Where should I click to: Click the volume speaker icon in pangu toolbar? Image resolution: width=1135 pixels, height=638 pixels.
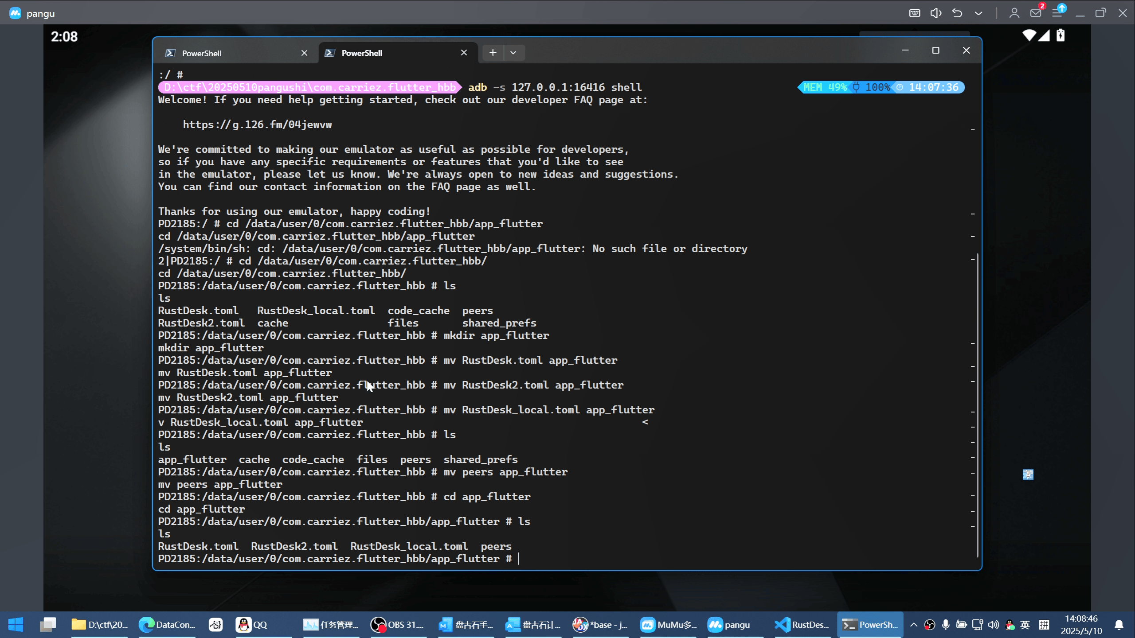click(935, 13)
